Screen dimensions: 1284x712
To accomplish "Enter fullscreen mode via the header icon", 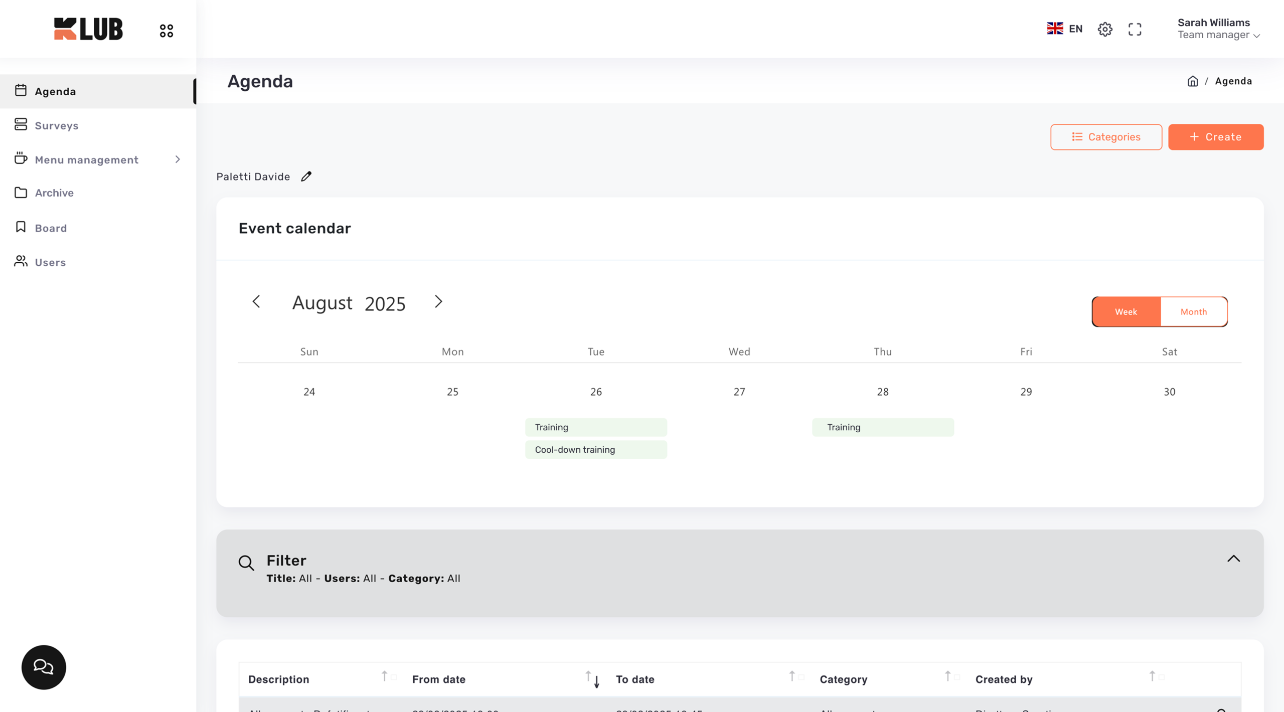I will pyautogui.click(x=1135, y=29).
